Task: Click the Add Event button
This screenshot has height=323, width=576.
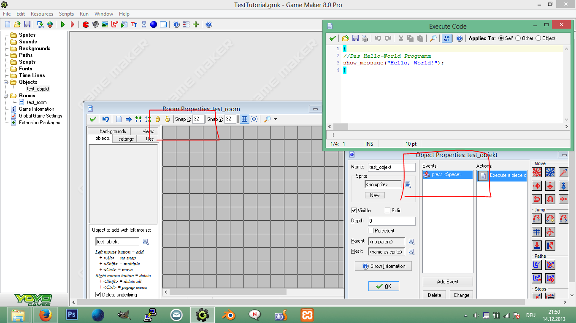Action: click(x=447, y=282)
